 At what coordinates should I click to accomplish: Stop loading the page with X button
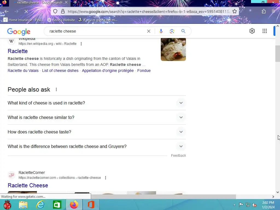click(x=26, y=11)
